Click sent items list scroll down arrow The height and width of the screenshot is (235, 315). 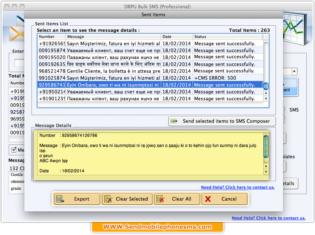pyautogui.click(x=266, y=98)
